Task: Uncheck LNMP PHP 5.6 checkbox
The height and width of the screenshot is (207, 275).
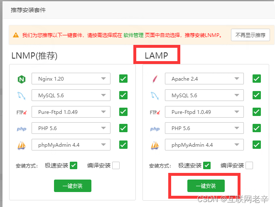Action: [x=123, y=128]
